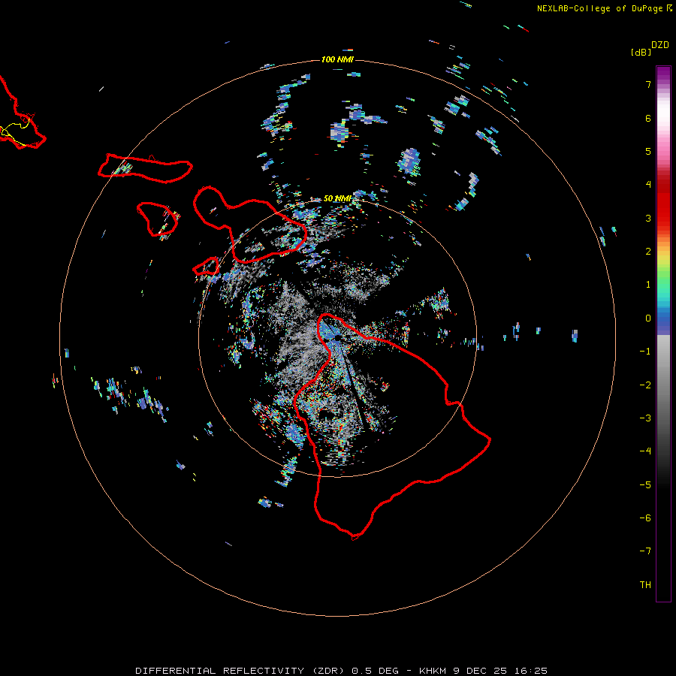This screenshot has width=676, height=676.
Task: Pick the gray -2 dB band of colorbar
Action: [663, 385]
